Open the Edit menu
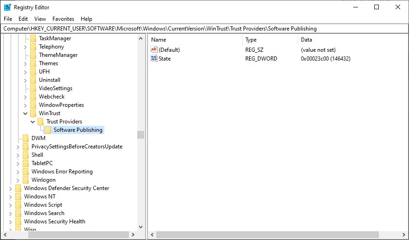Screen dimensions: 409x240 pyautogui.click(x=23, y=18)
